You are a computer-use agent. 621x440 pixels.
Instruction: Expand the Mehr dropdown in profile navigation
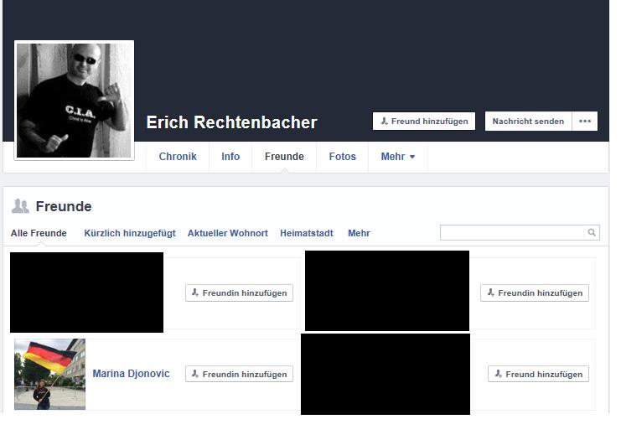pyautogui.click(x=397, y=157)
